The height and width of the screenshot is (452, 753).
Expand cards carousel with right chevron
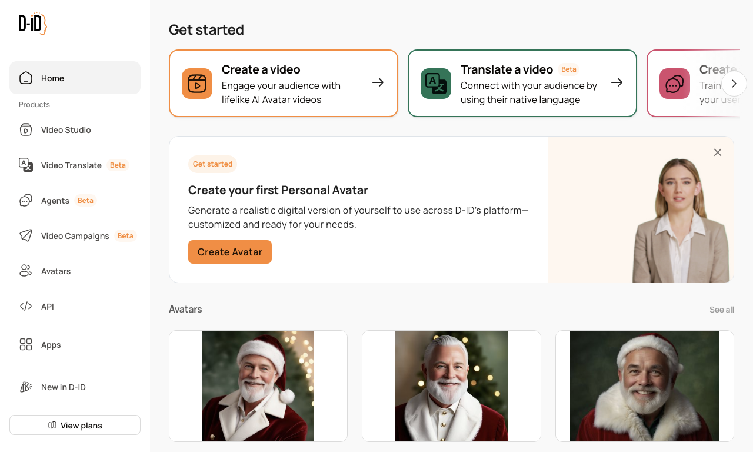pyautogui.click(x=734, y=84)
